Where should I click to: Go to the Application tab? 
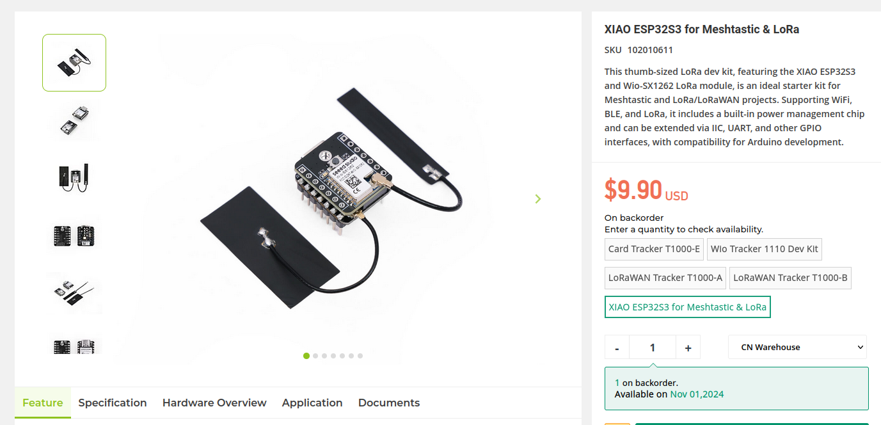312,403
